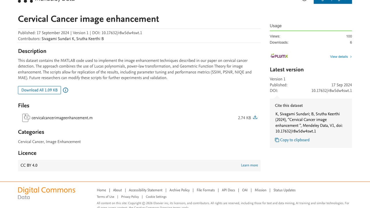Open Archive Policy footer link
Viewport: 370px width, 208px height.
[x=180, y=190]
